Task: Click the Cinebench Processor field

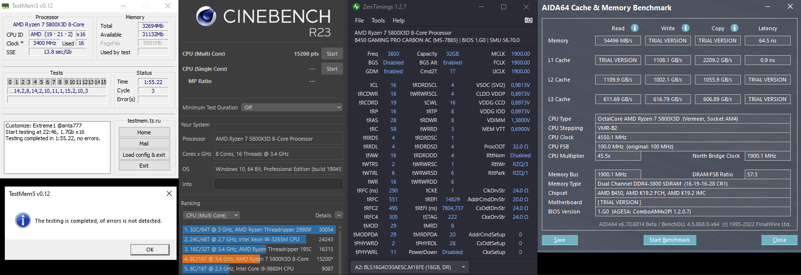Action: pyautogui.click(x=278, y=139)
